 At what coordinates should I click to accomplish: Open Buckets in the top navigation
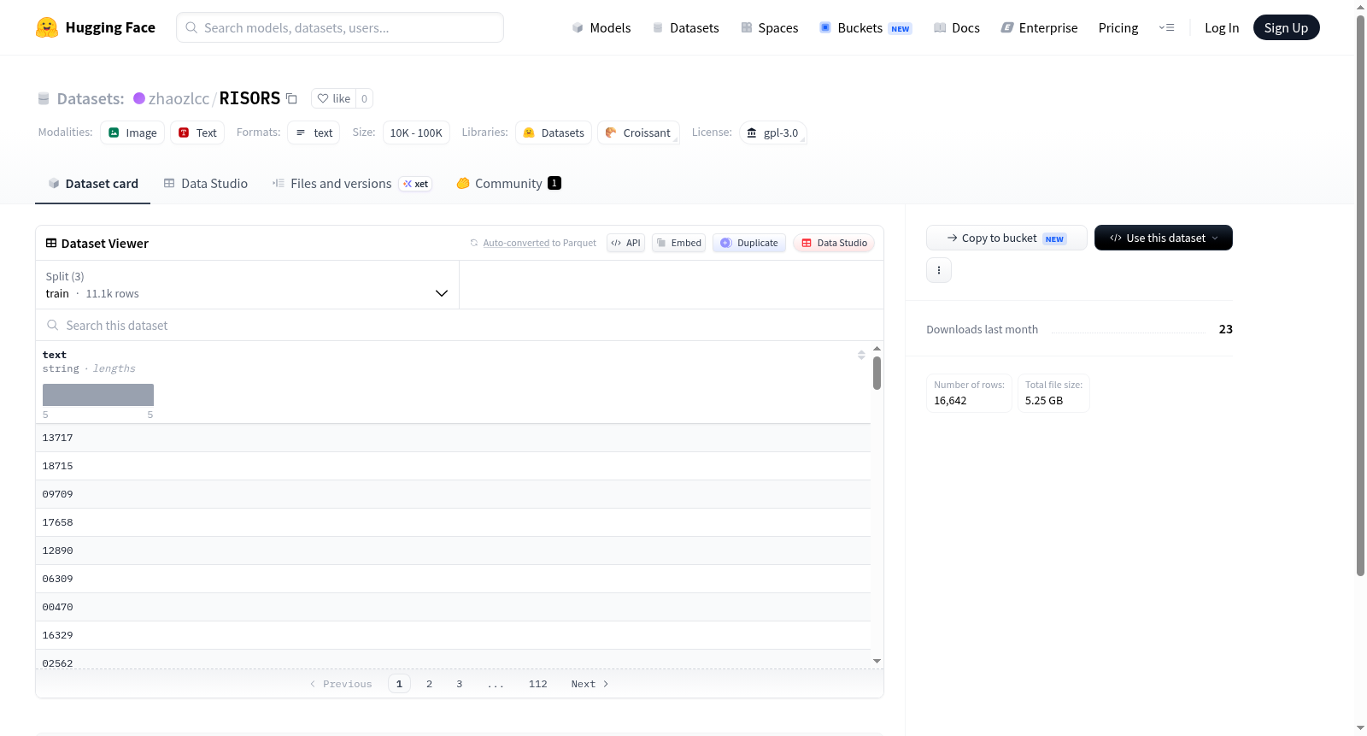click(x=865, y=27)
